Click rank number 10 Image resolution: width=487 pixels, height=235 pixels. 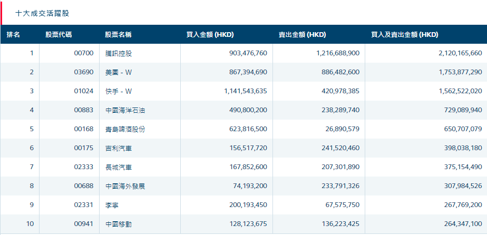pos(30,224)
